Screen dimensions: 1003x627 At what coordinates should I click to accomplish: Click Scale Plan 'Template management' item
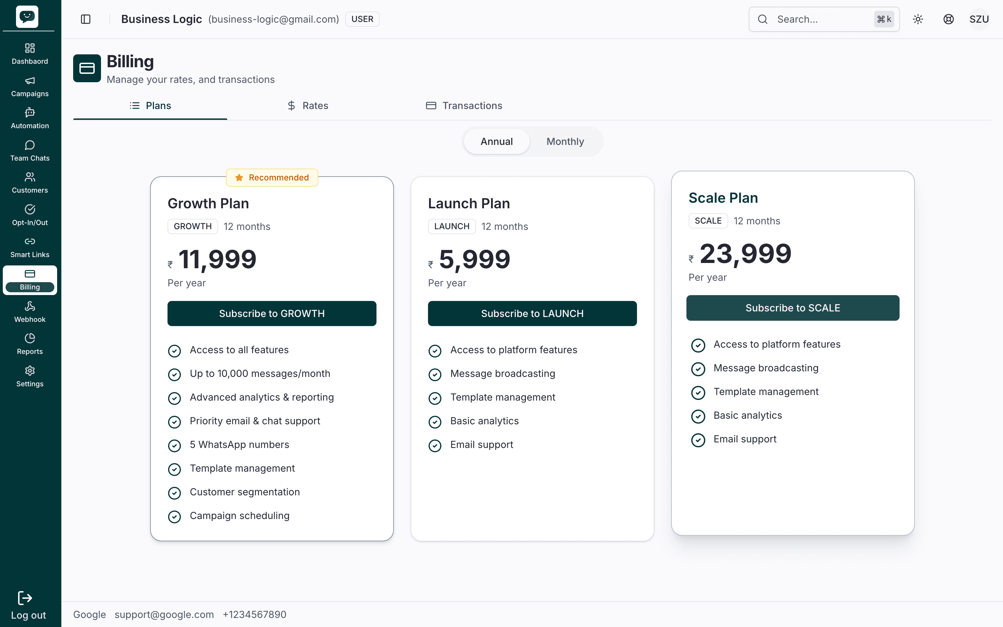[766, 392]
